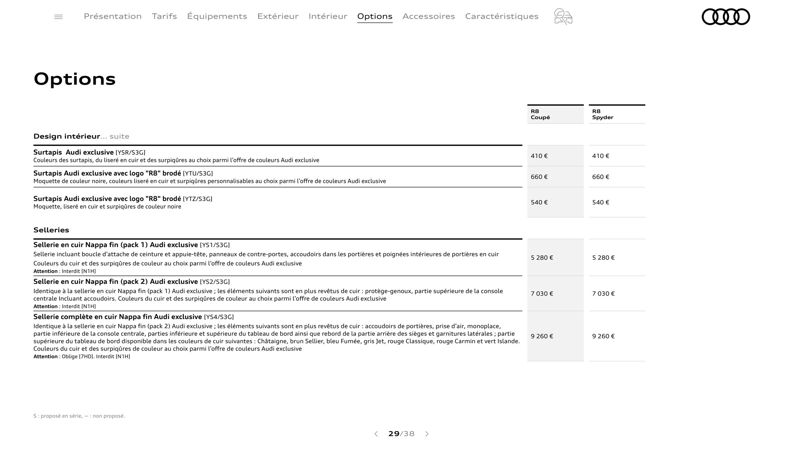Click the 660 € price under R8 Coupé
This screenshot has width=803, height=451.
coord(539,177)
